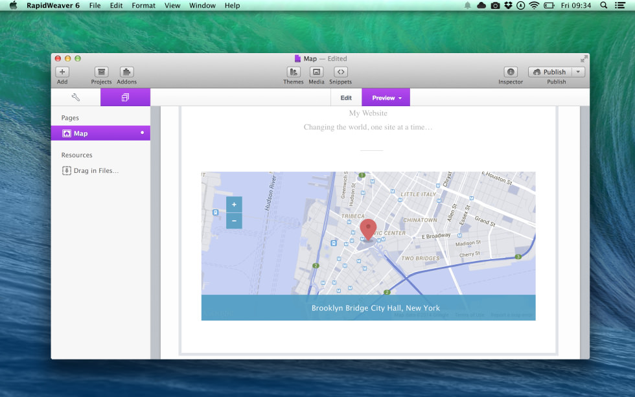Screen dimensions: 635x397
Task: Click the LITTLE ITALY map label
Action: pyautogui.click(x=418, y=194)
